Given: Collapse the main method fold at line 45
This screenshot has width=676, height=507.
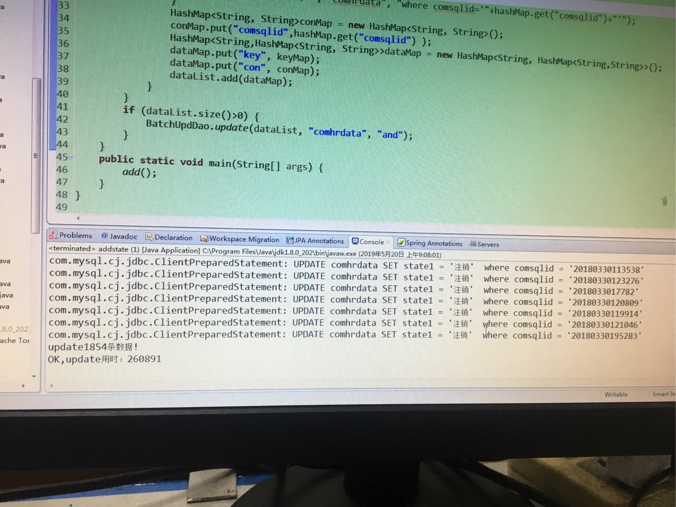Looking at the screenshot, I should pos(71,157).
